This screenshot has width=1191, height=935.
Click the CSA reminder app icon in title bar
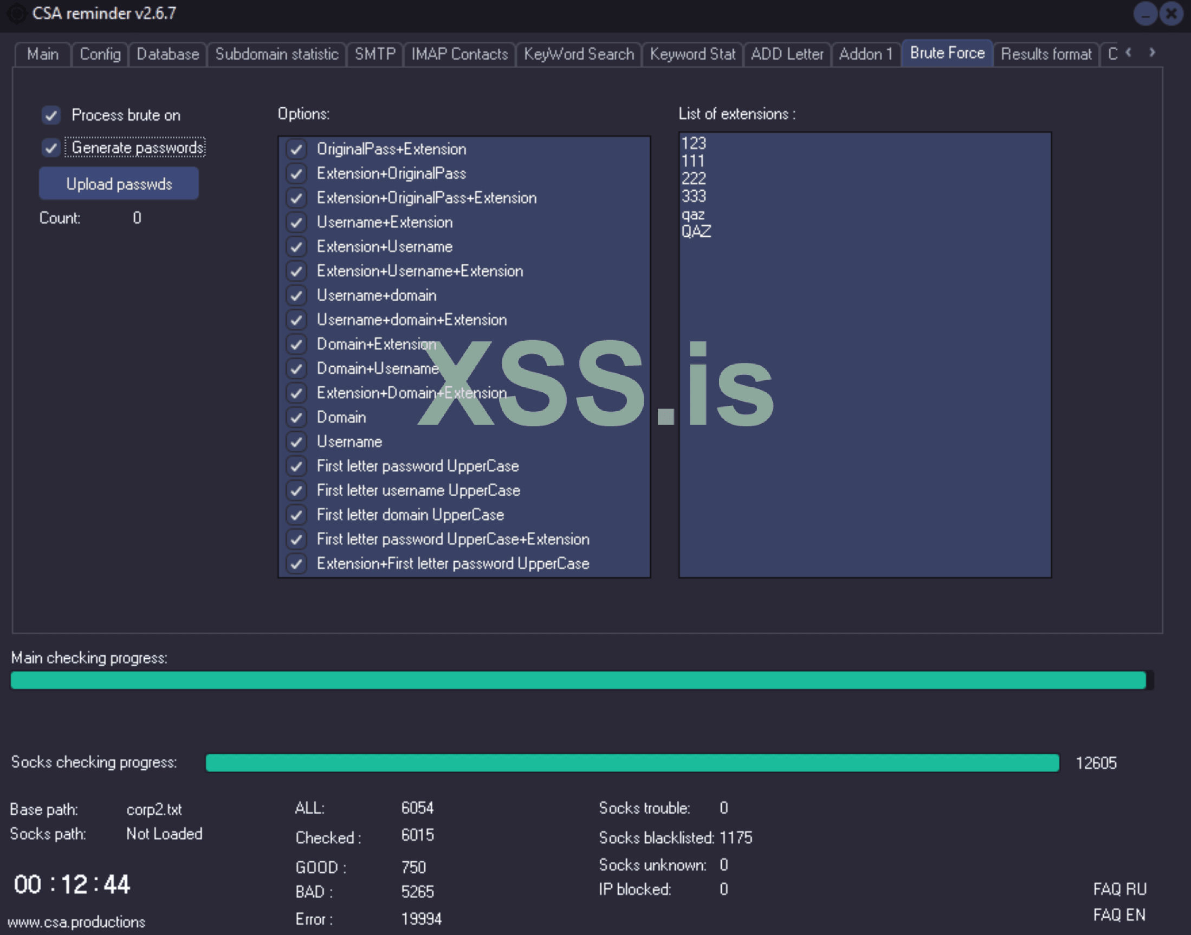16,13
